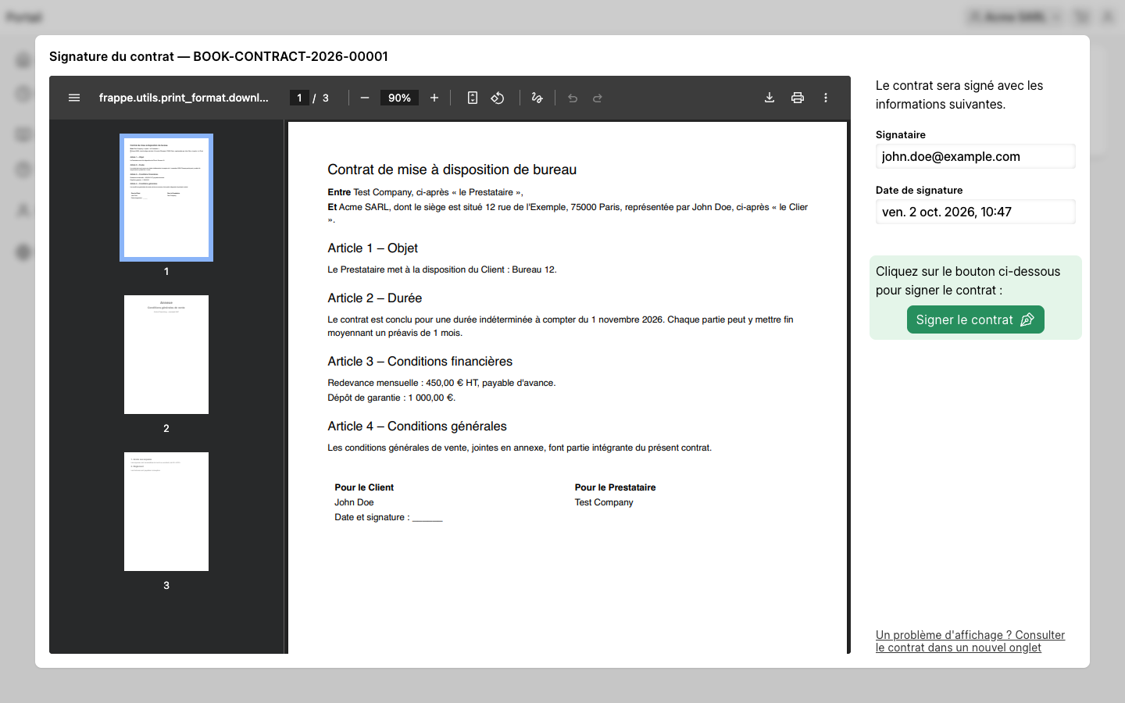Click the 'Article 4 – Conditions générales' heading
Image resolution: width=1125 pixels, height=703 pixels.
coord(417,426)
